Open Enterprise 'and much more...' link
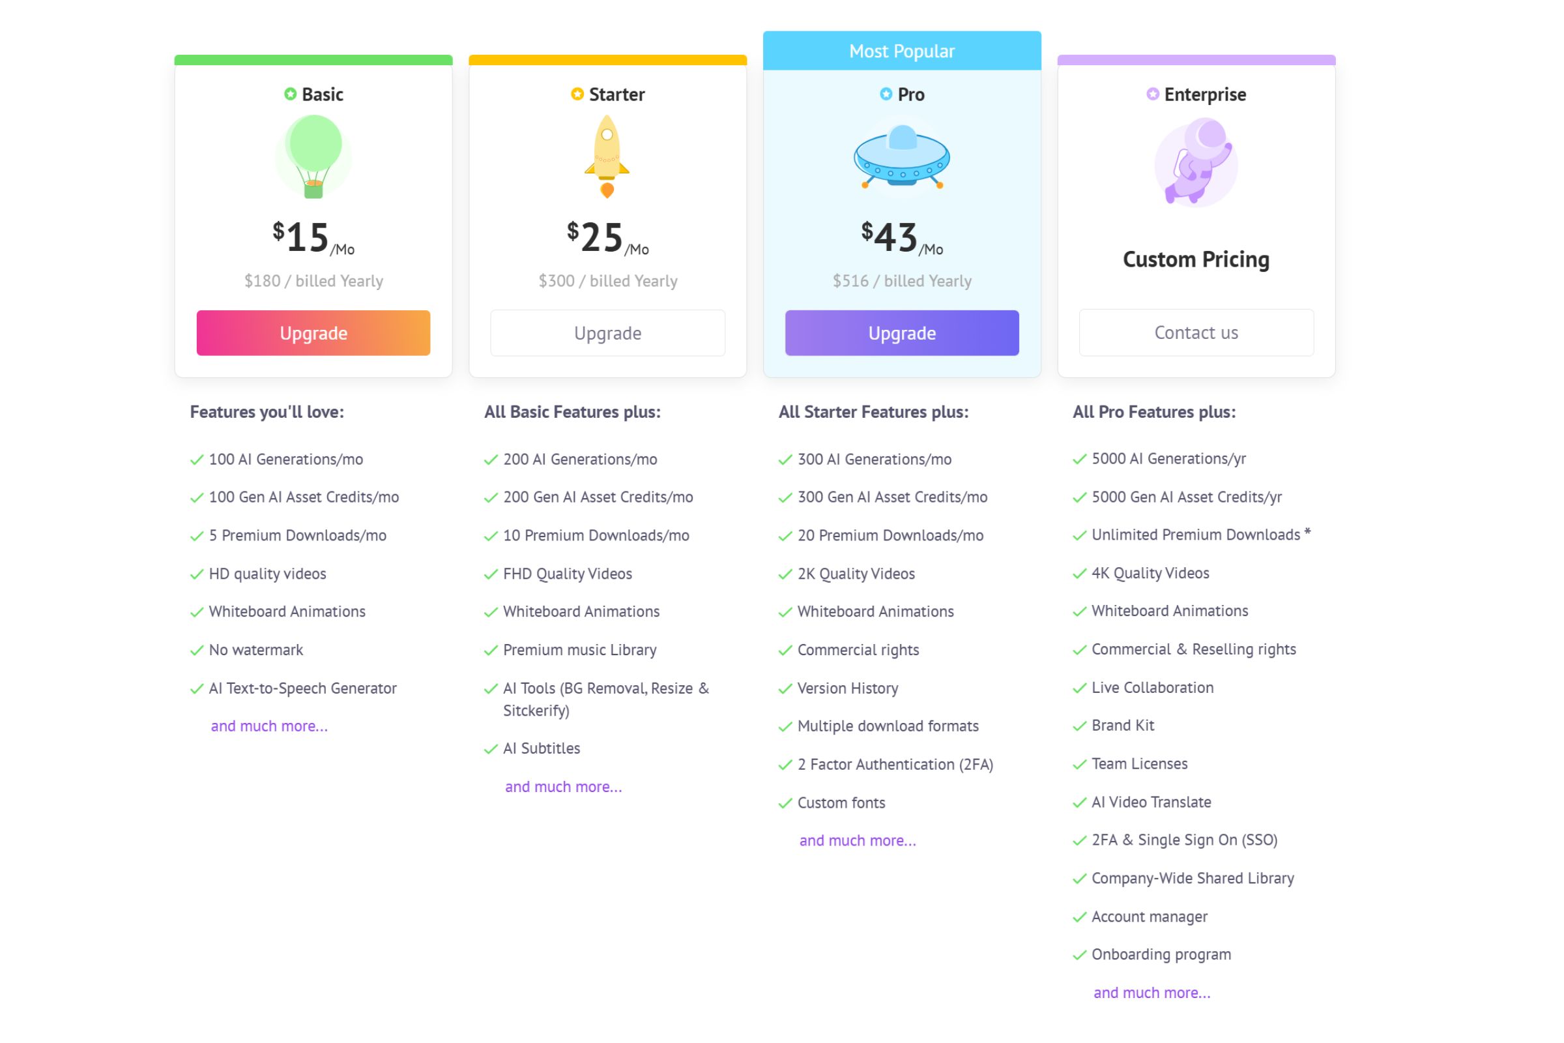 (x=1151, y=992)
